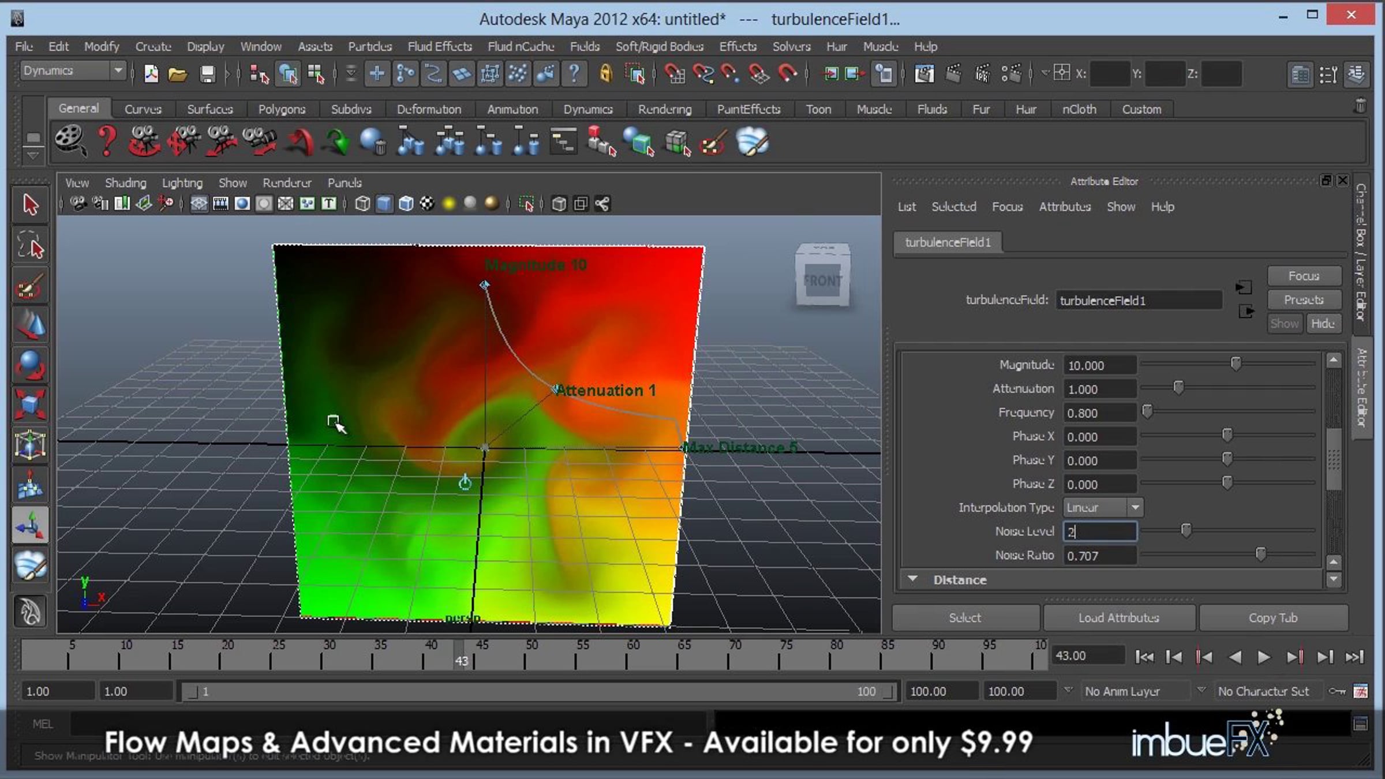
Task: Click the Render Current Frame clapperboard icon
Action: [x=953, y=74]
